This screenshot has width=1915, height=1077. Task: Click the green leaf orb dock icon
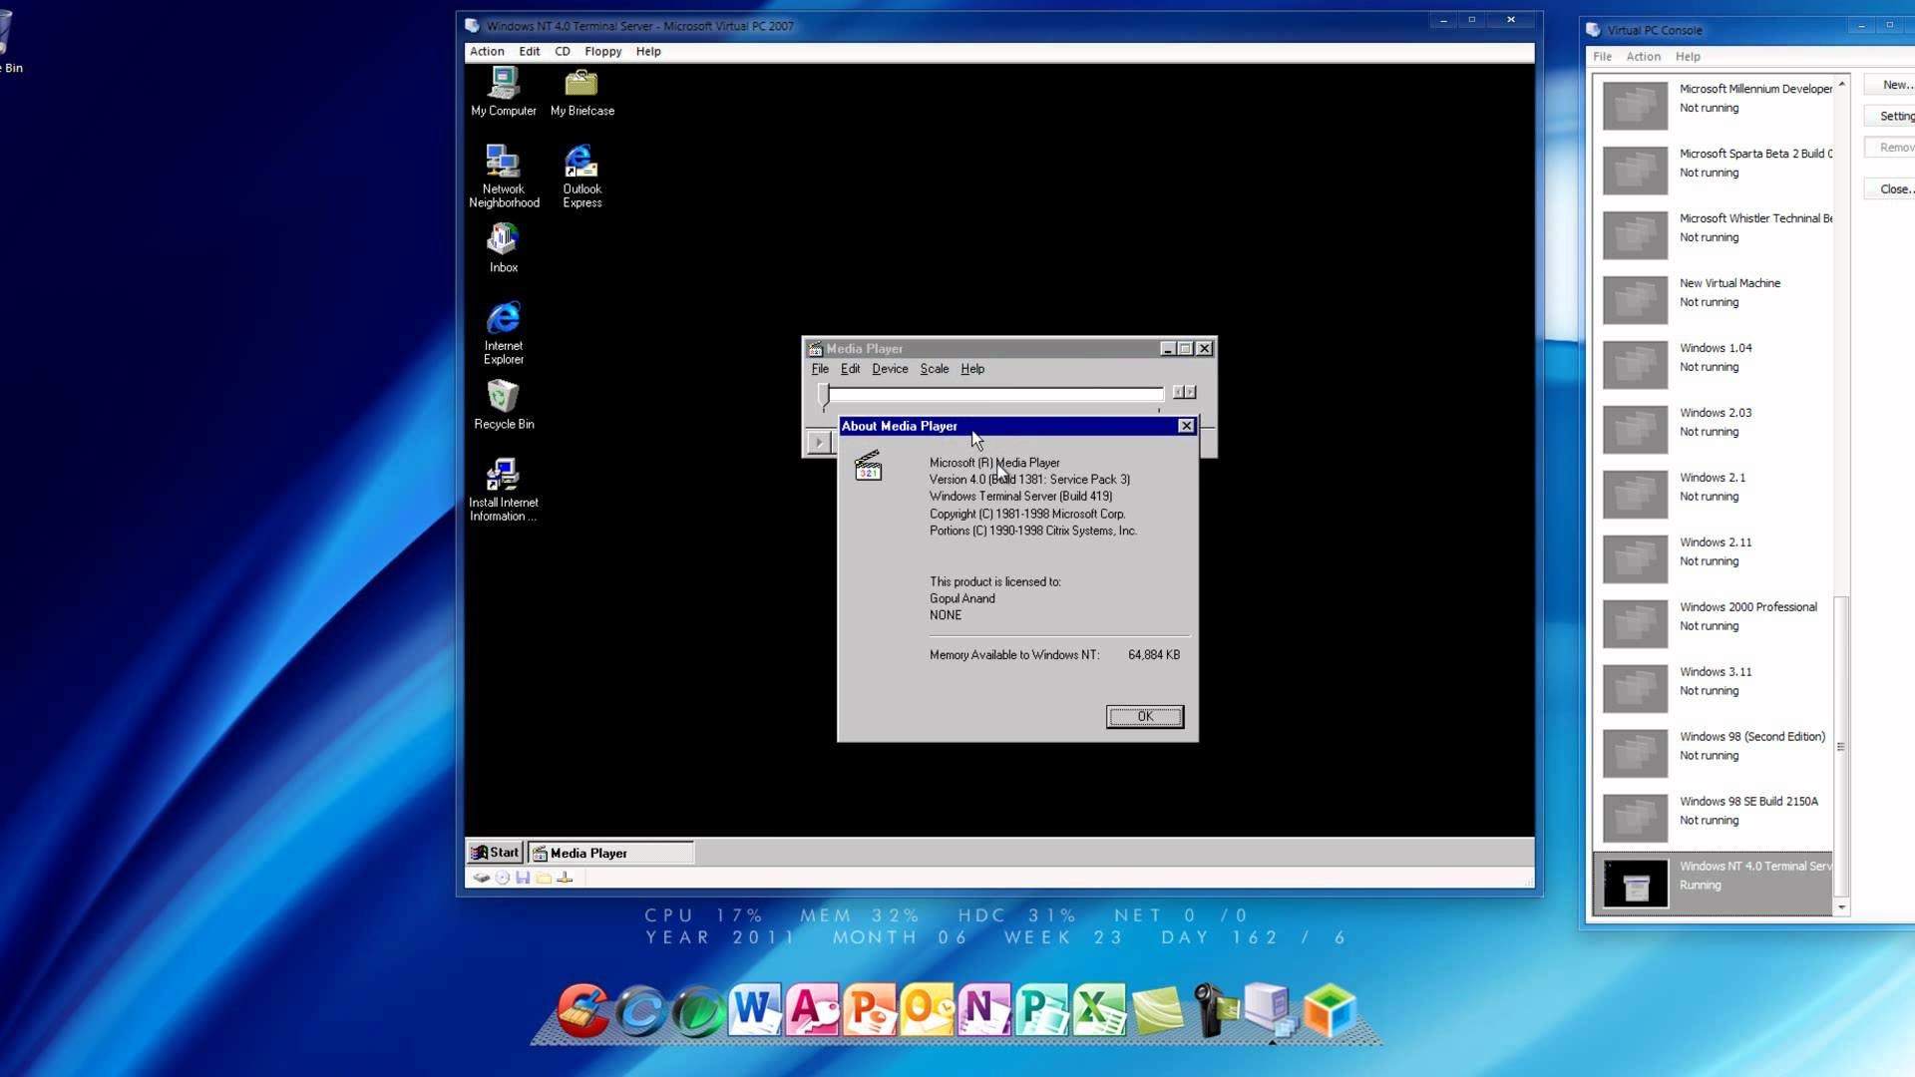(x=698, y=1010)
